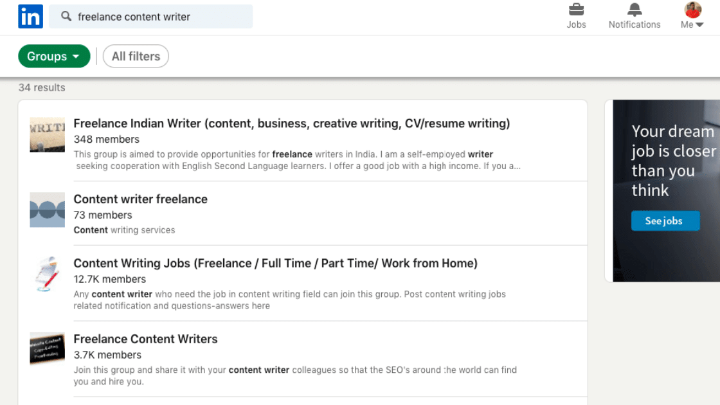This screenshot has height=405, width=720.
Task: Click your profile photo under Me
Action: point(692,10)
